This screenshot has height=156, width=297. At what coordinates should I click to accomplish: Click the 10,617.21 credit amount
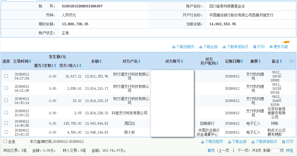coord(73,76)
